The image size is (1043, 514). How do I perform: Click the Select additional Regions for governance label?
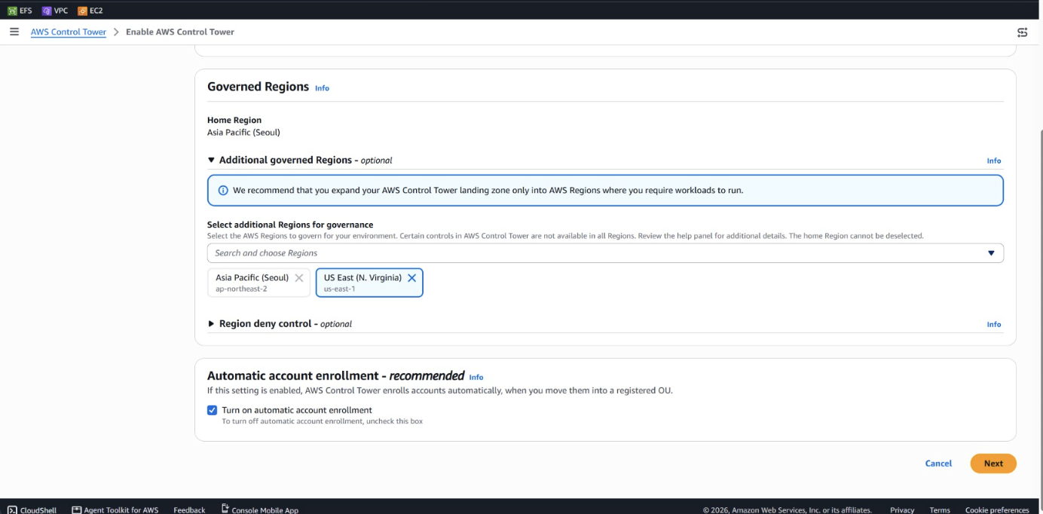tap(290, 225)
